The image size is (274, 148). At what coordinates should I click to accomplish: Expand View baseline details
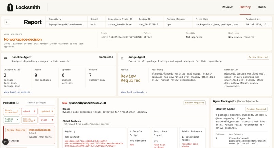click(18, 92)
